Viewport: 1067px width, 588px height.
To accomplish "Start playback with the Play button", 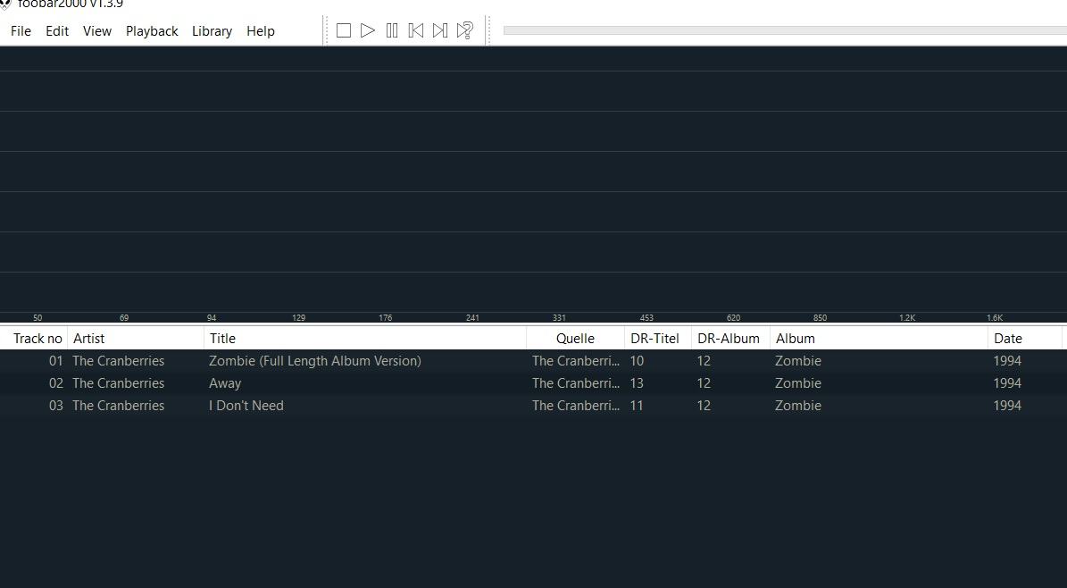I will (368, 30).
